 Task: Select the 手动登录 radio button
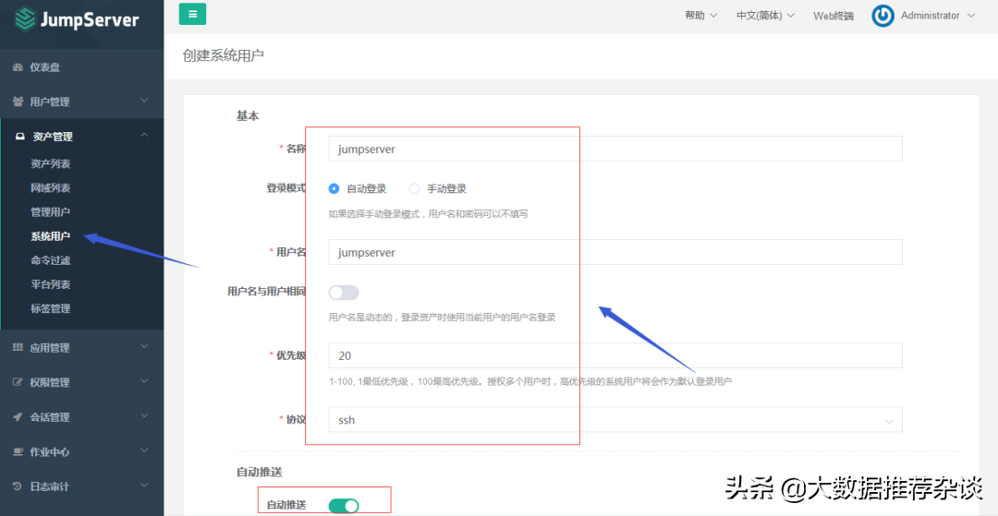tap(414, 188)
